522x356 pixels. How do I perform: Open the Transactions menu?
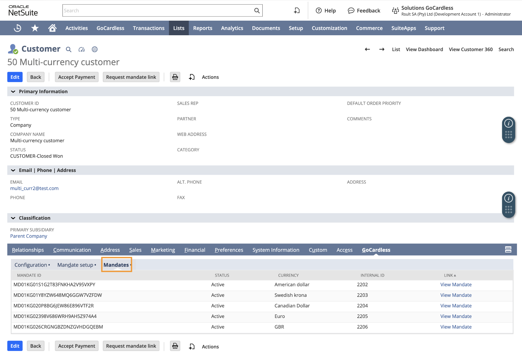(x=149, y=28)
